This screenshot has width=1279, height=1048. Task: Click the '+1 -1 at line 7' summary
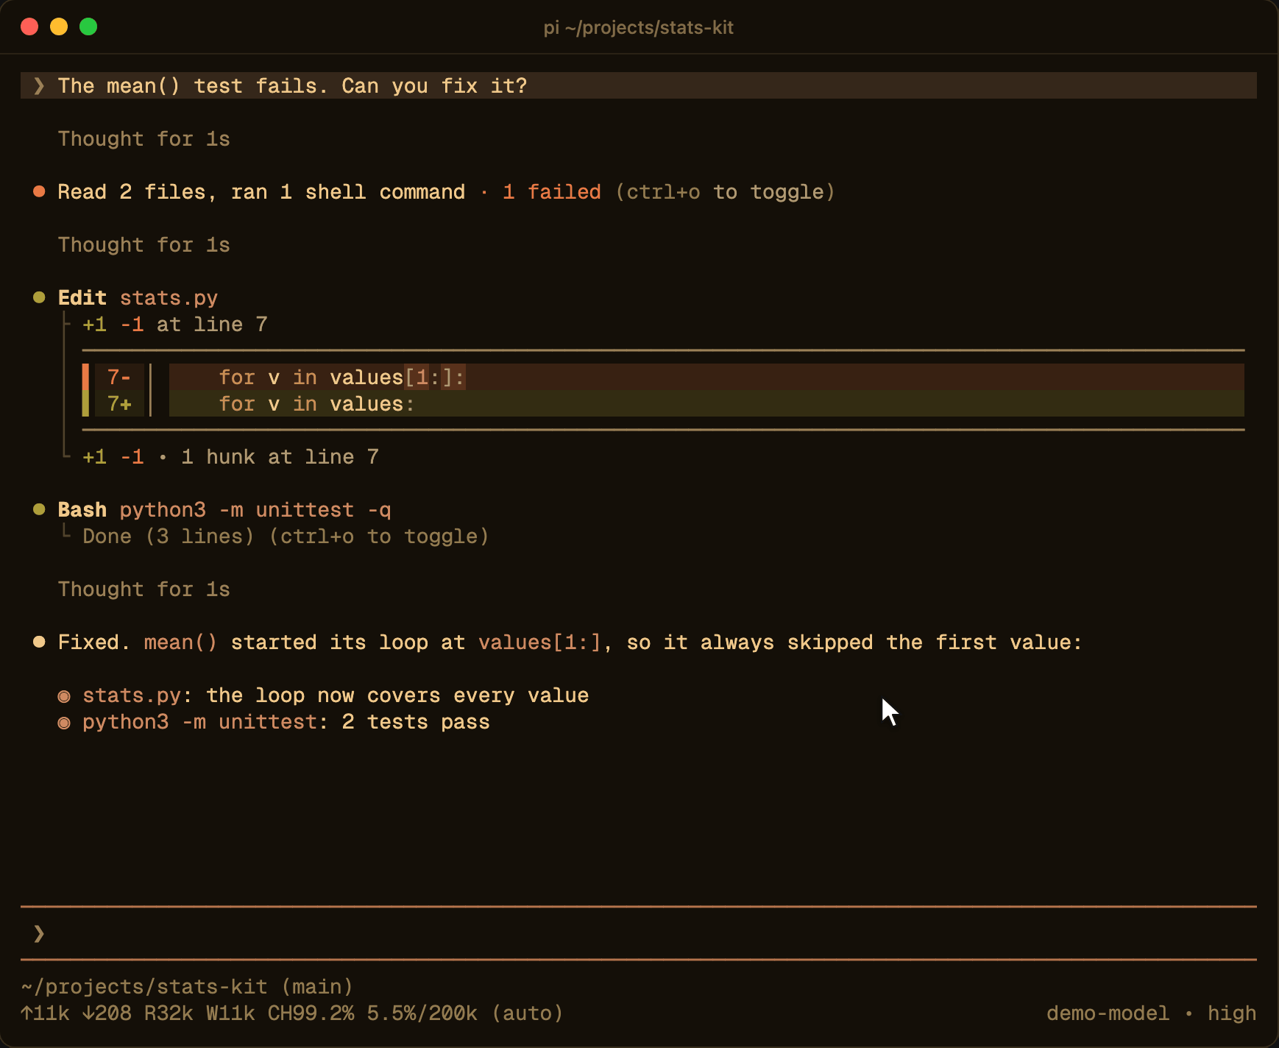click(x=175, y=325)
